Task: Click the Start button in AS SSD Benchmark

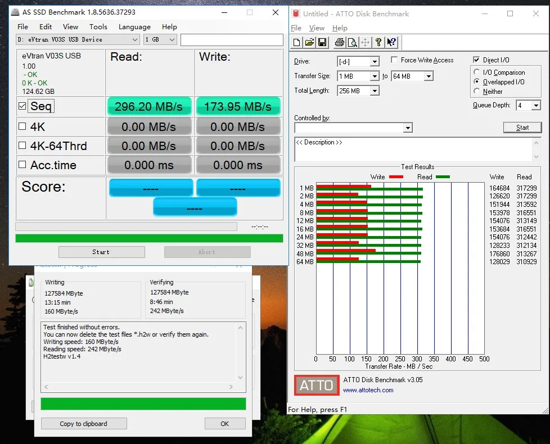Action: tap(101, 252)
